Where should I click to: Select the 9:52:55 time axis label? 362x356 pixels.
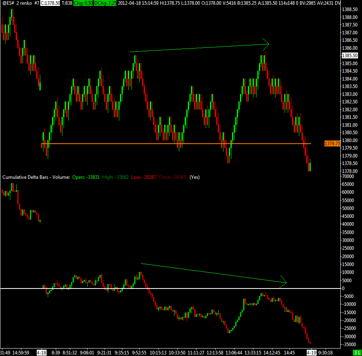(x=139, y=353)
